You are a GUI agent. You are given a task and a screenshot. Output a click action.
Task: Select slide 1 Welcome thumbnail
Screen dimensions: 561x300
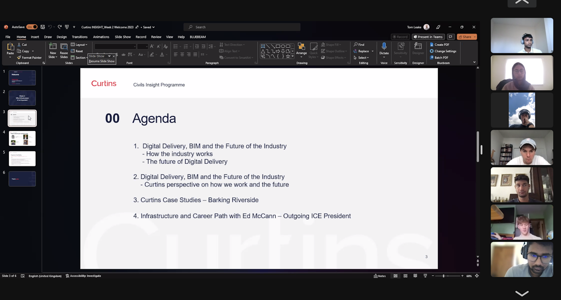22,78
